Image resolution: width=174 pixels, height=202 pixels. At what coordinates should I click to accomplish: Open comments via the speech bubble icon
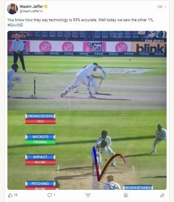point(50,195)
